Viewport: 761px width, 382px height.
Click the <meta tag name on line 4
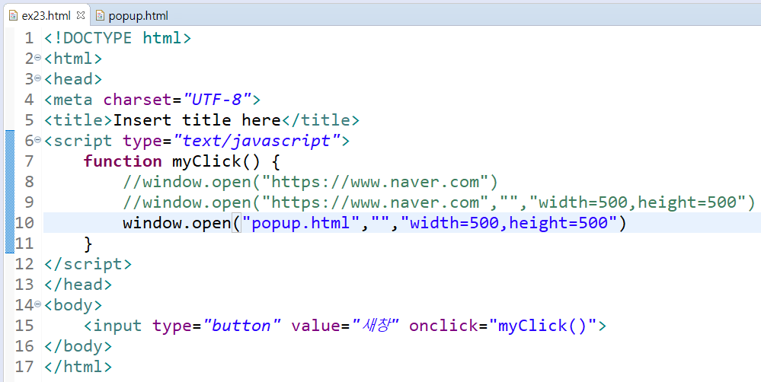[69, 100]
